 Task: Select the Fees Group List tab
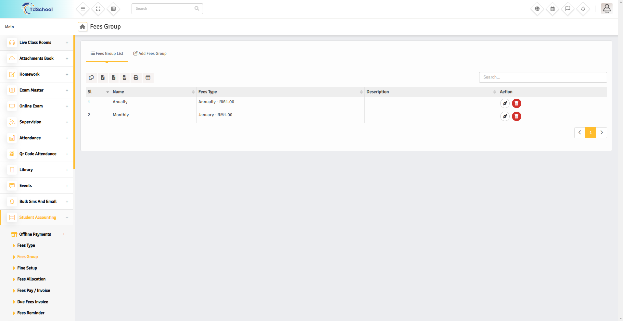(x=107, y=54)
